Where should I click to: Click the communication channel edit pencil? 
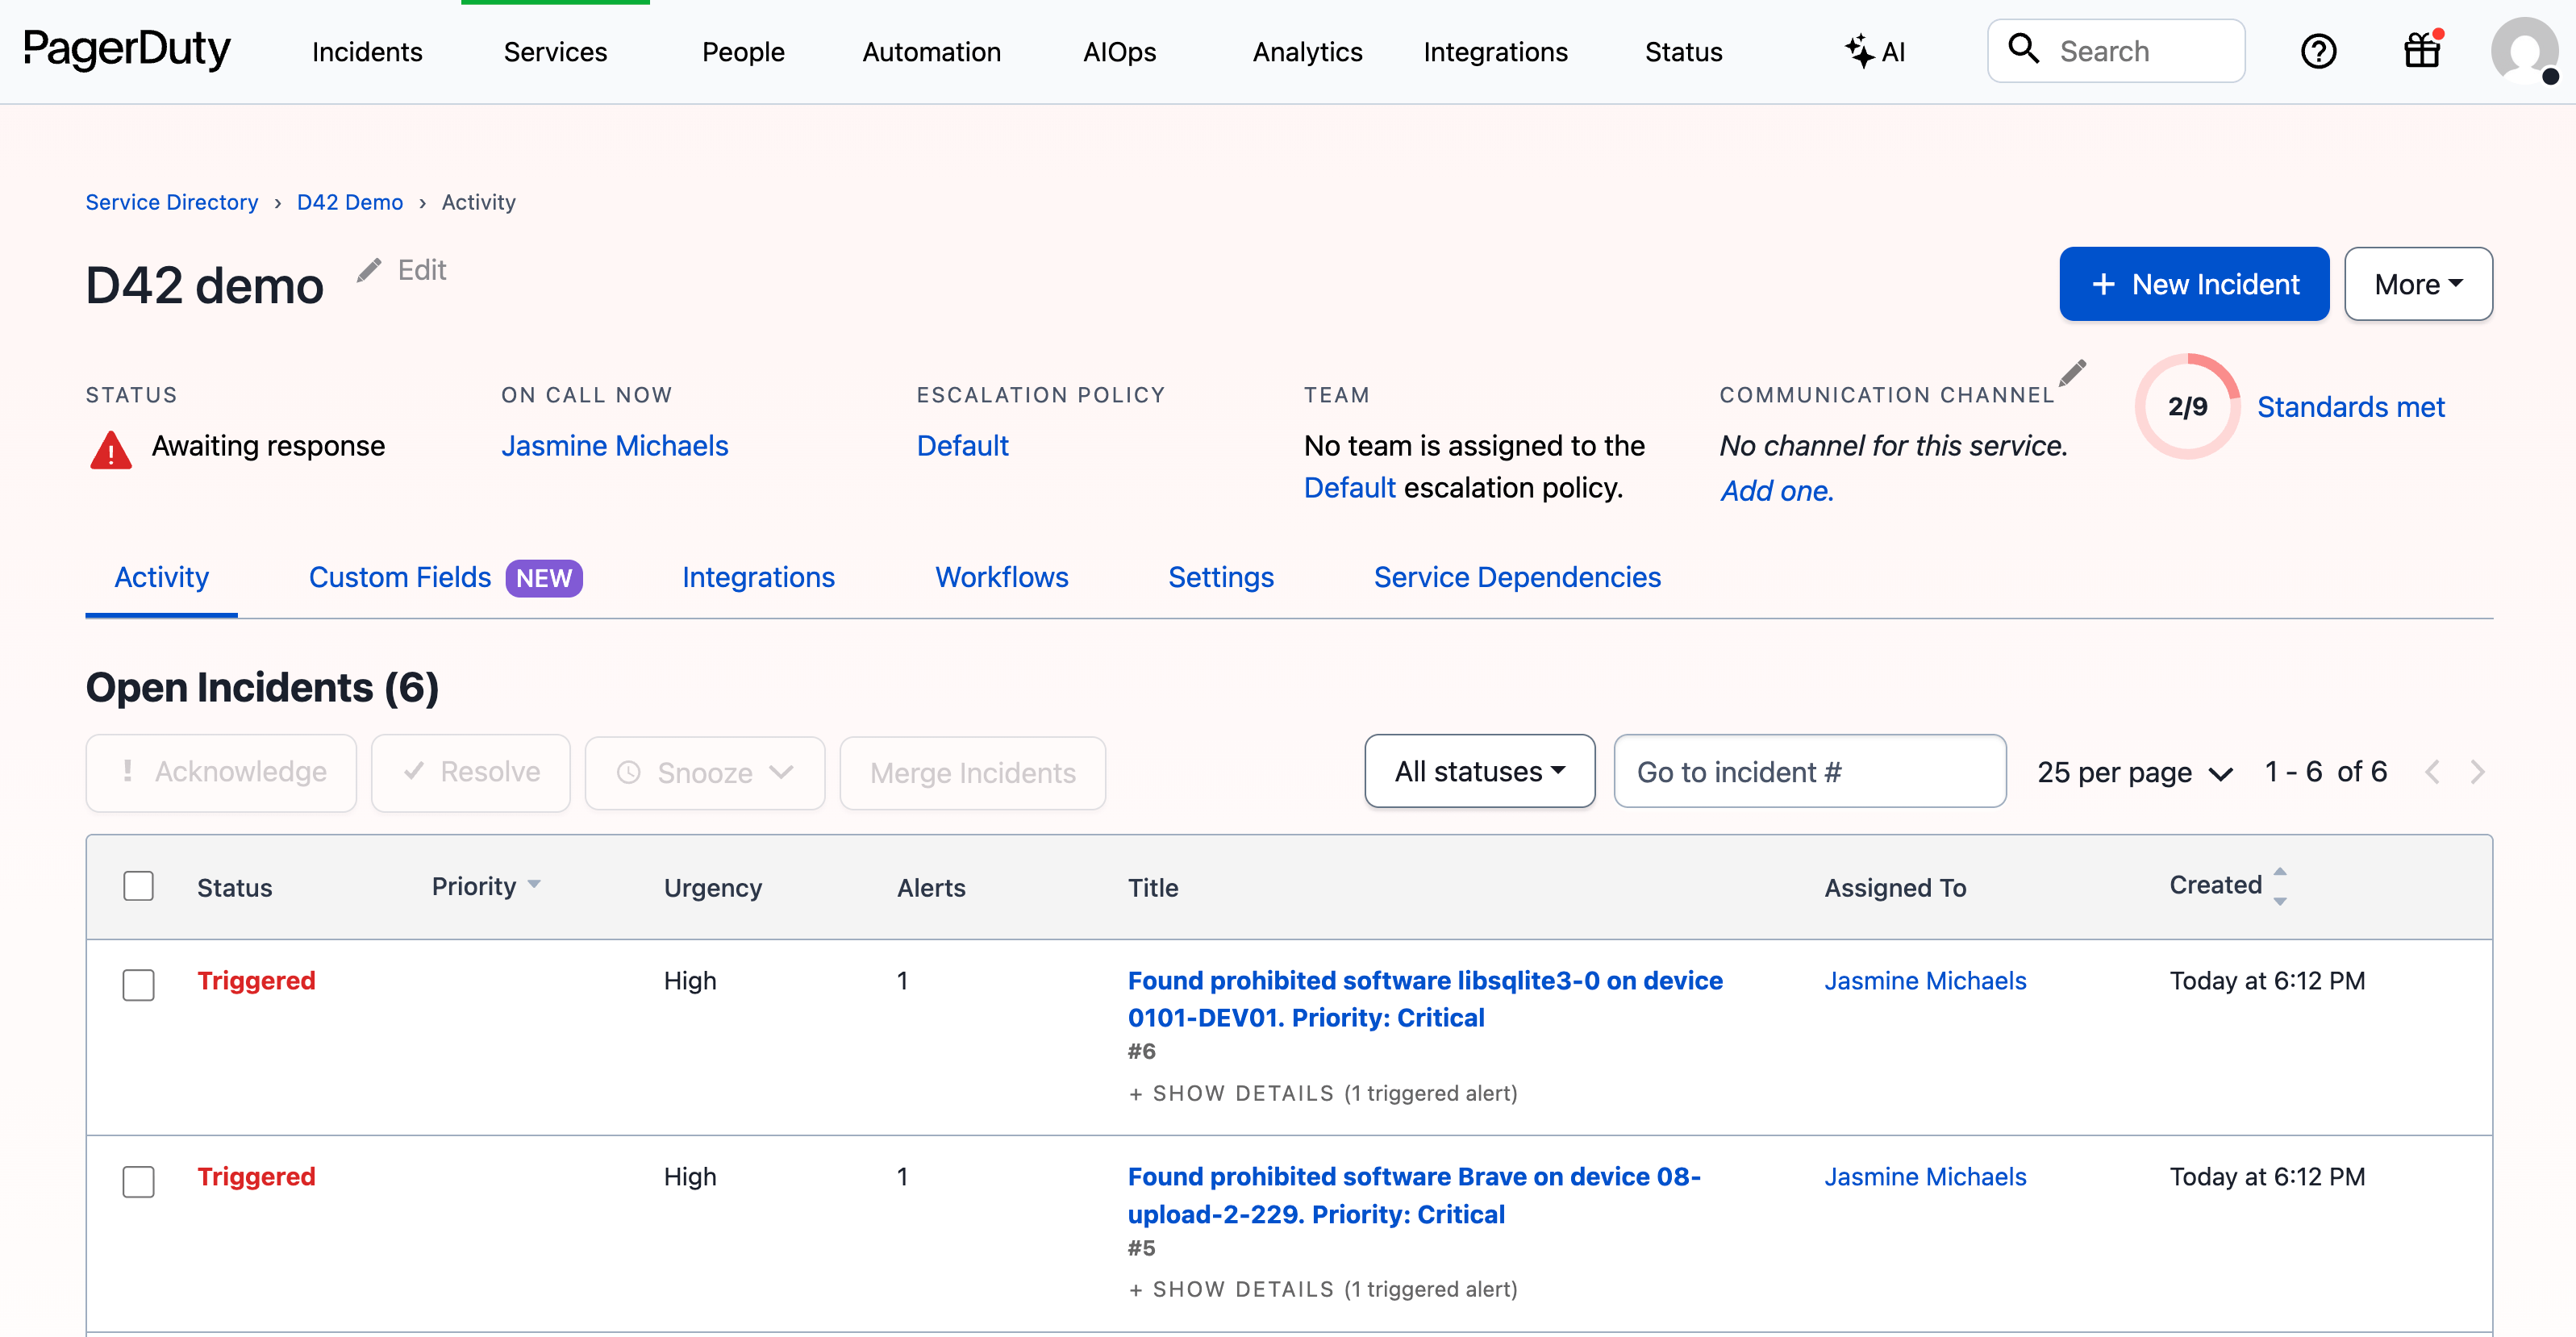point(2073,375)
